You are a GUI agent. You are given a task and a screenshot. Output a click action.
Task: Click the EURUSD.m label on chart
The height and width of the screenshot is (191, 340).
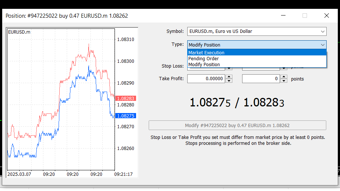(19, 32)
